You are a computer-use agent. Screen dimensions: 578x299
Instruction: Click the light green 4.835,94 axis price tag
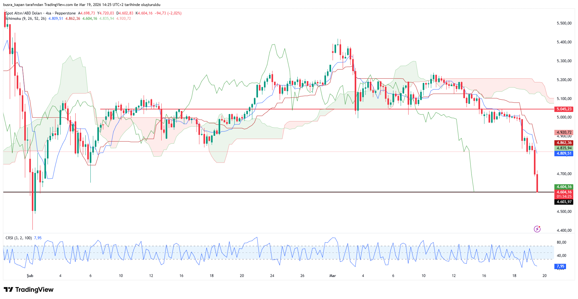click(564, 148)
